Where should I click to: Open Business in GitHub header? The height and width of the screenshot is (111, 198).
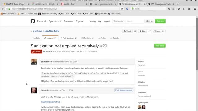coord(68,21)
